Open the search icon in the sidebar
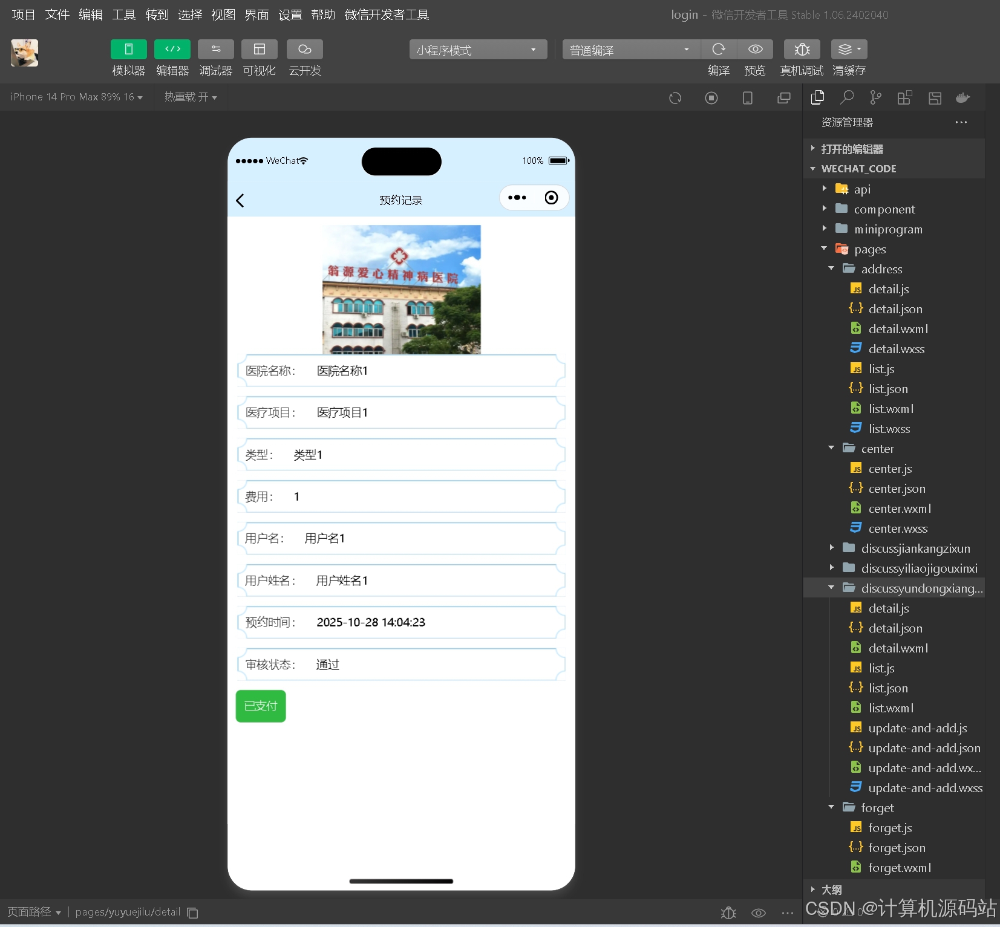This screenshot has height=927, width=1000. [847, 97]
